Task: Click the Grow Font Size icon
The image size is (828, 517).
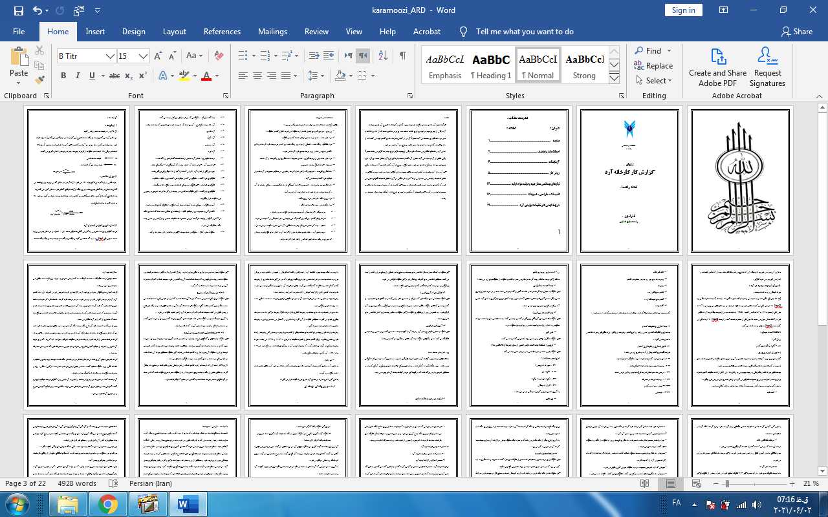Action: (158, 56)
